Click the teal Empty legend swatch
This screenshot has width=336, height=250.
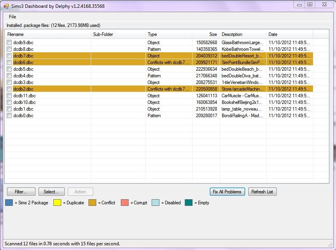coord(189,202)
